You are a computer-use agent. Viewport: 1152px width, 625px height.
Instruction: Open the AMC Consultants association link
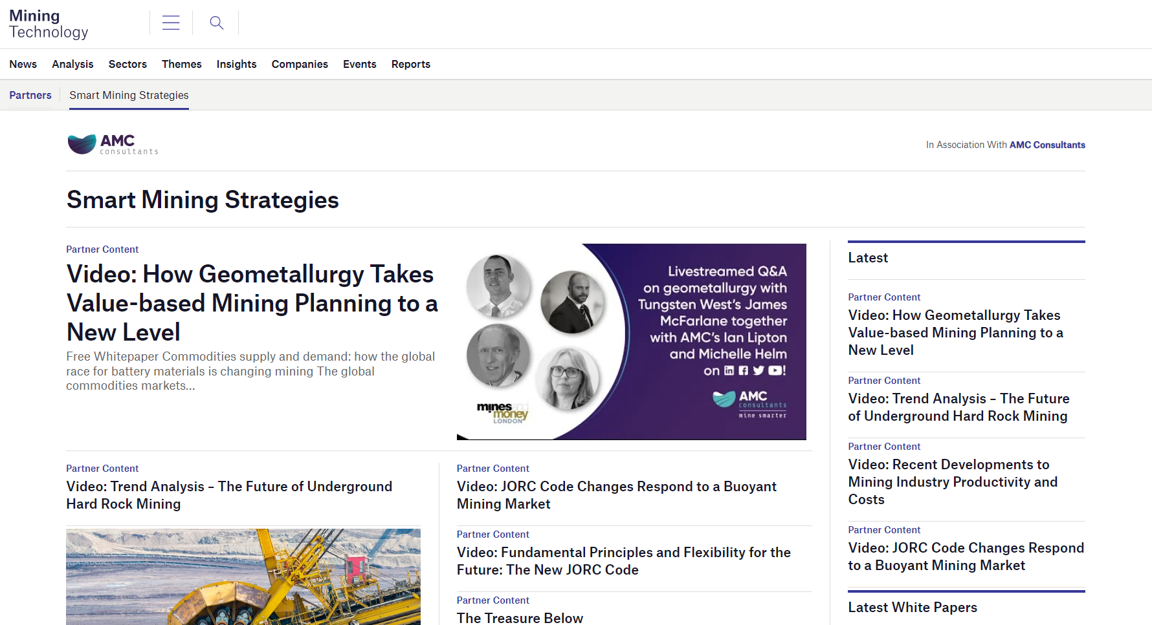coord(1047,145)
